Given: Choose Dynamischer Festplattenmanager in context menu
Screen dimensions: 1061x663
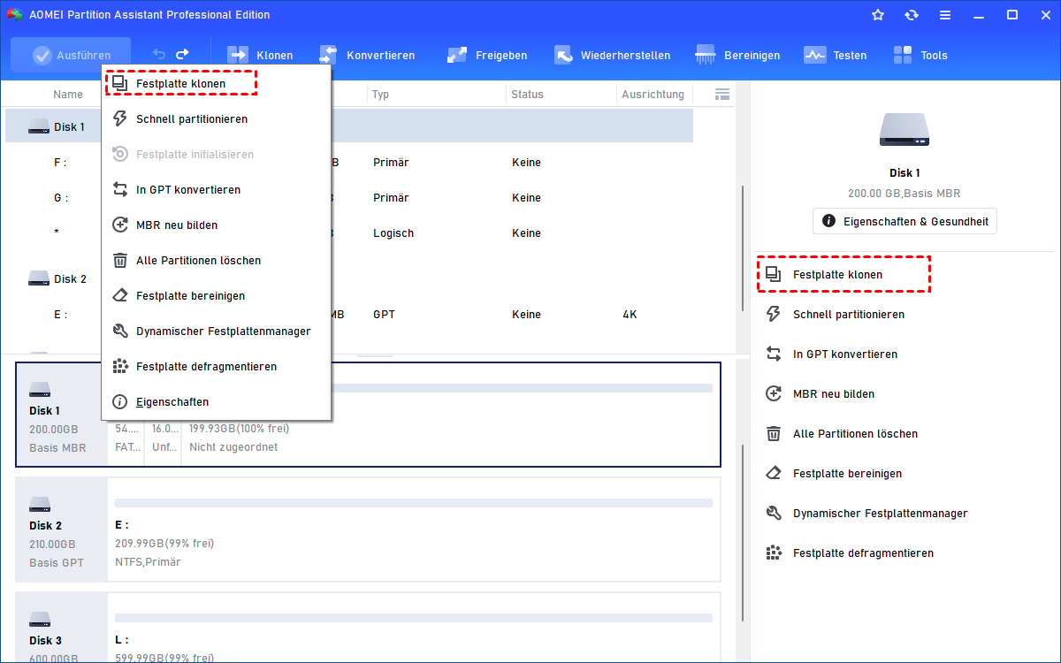Looking at the screenshot, I should [217, 331].
